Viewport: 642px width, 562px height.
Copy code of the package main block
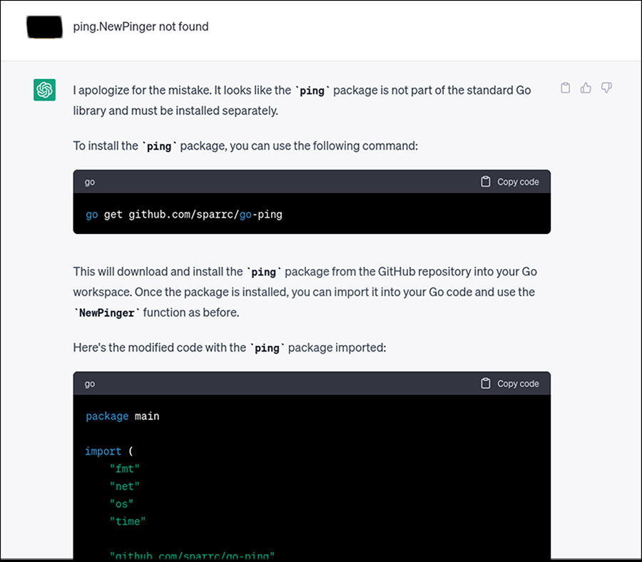click(510, 384)
